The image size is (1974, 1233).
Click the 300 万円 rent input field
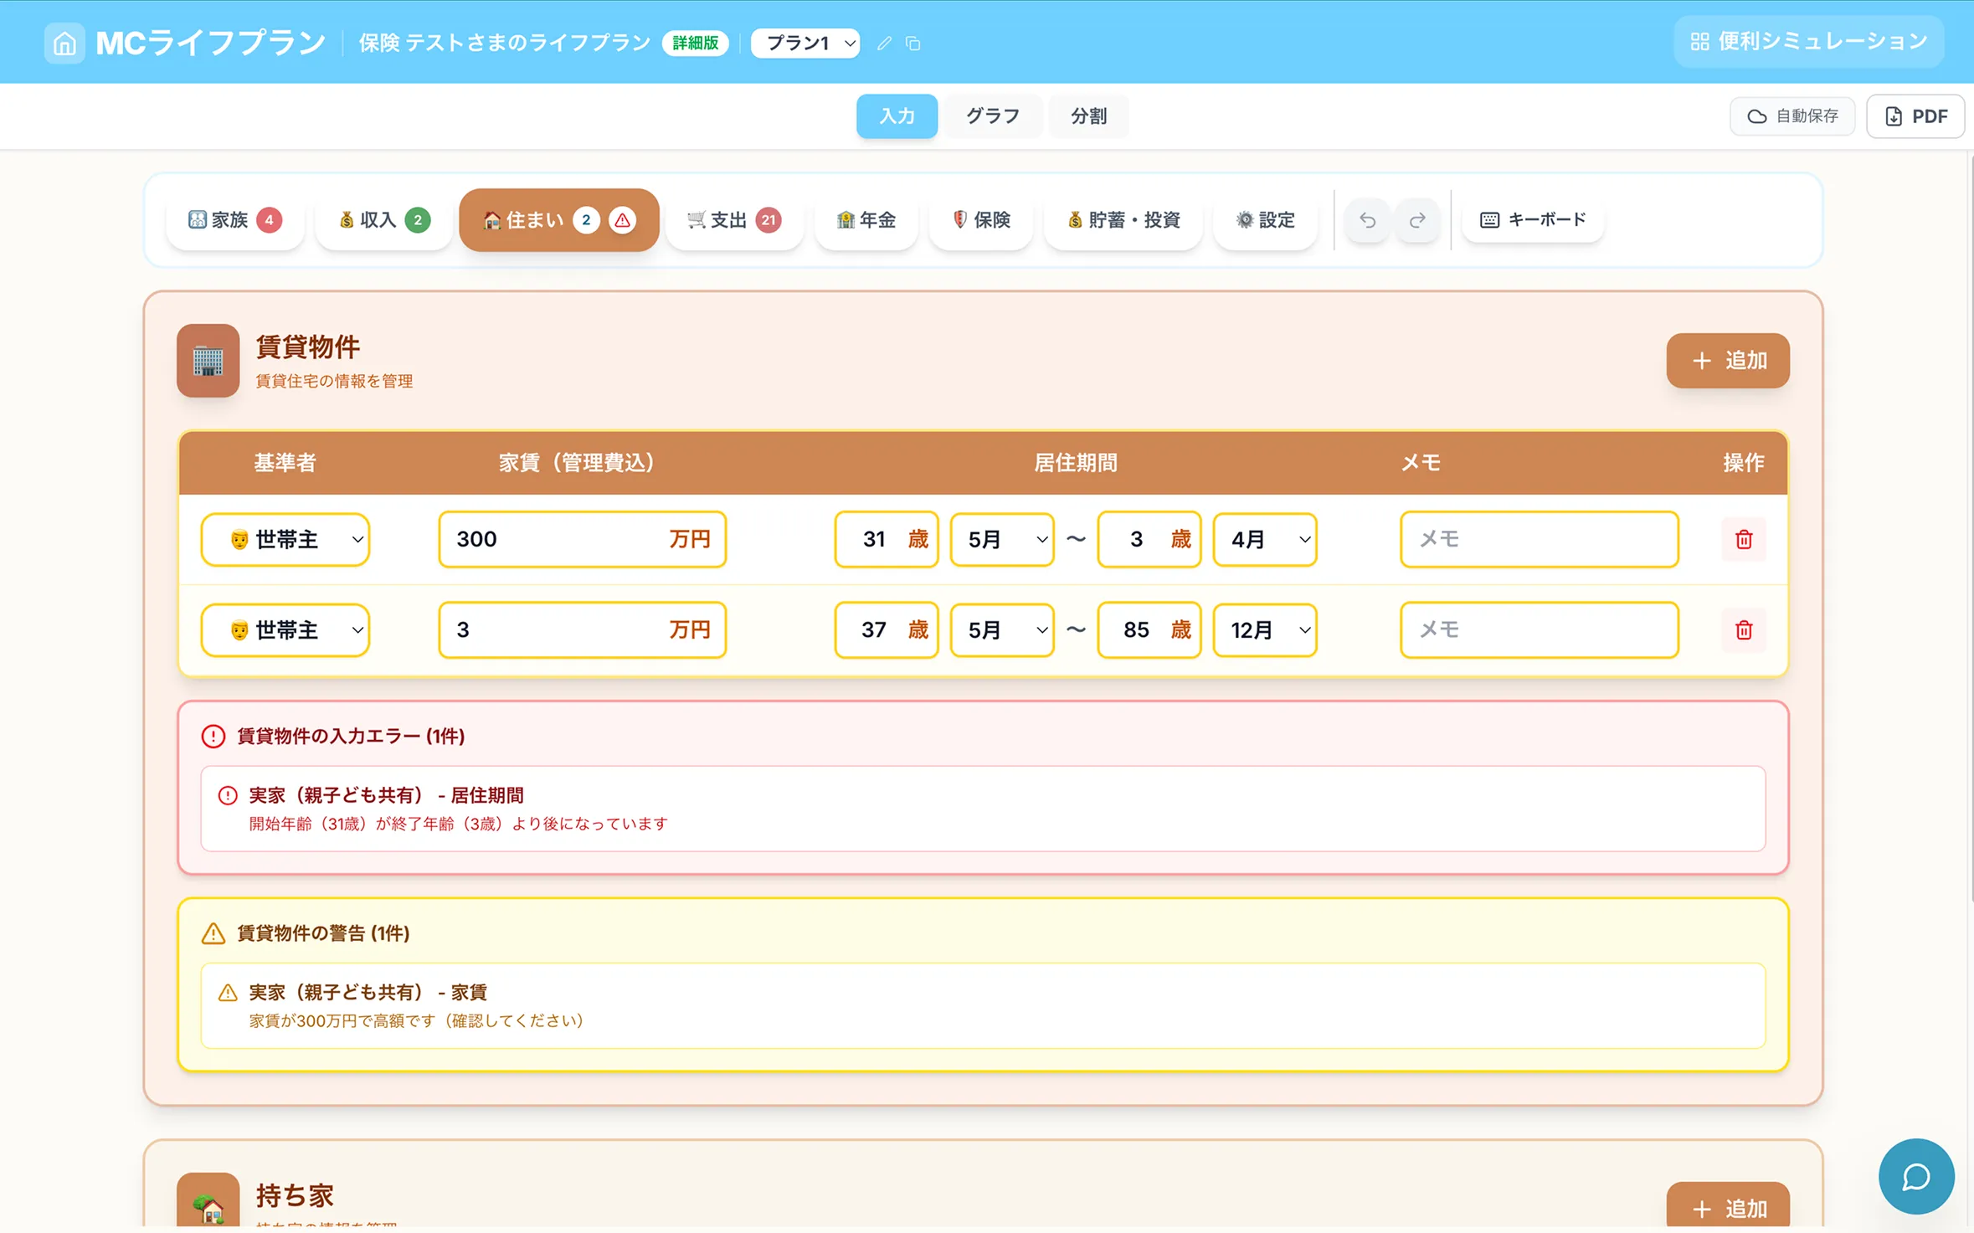click(x=582, y=539)
